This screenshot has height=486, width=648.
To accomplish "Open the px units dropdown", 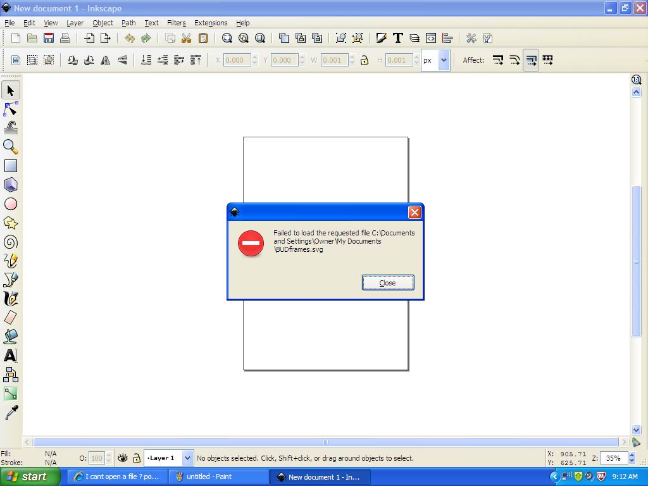I will pos(443,59).
